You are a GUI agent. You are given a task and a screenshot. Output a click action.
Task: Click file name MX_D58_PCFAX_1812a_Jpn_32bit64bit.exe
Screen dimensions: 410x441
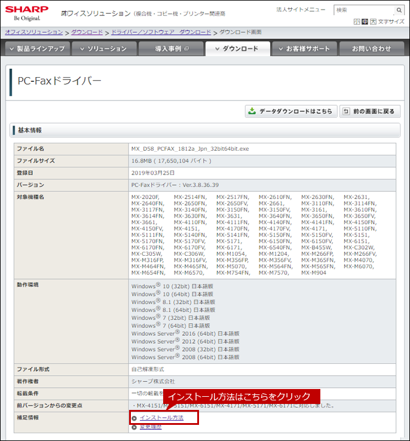190,149
